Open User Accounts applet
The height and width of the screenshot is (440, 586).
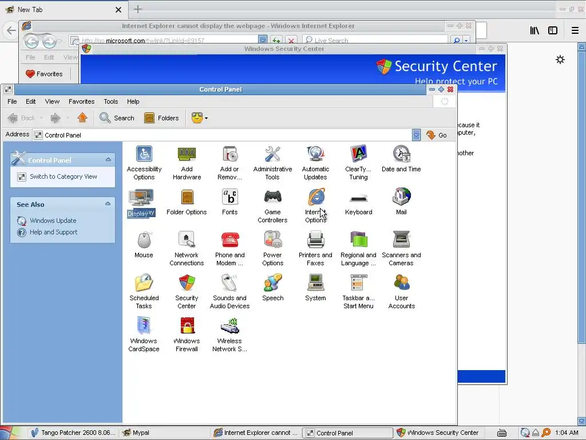pyautogui.click(x=401, y=292)
